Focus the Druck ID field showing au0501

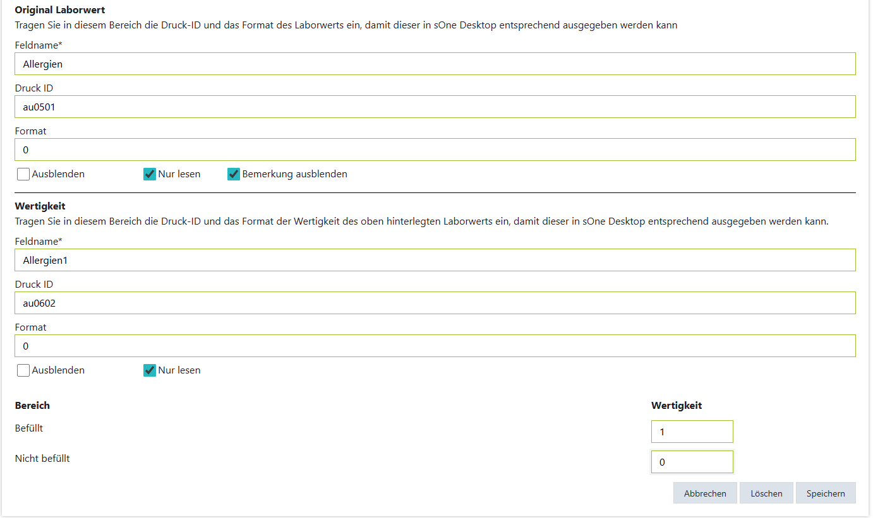coord(435,107)
